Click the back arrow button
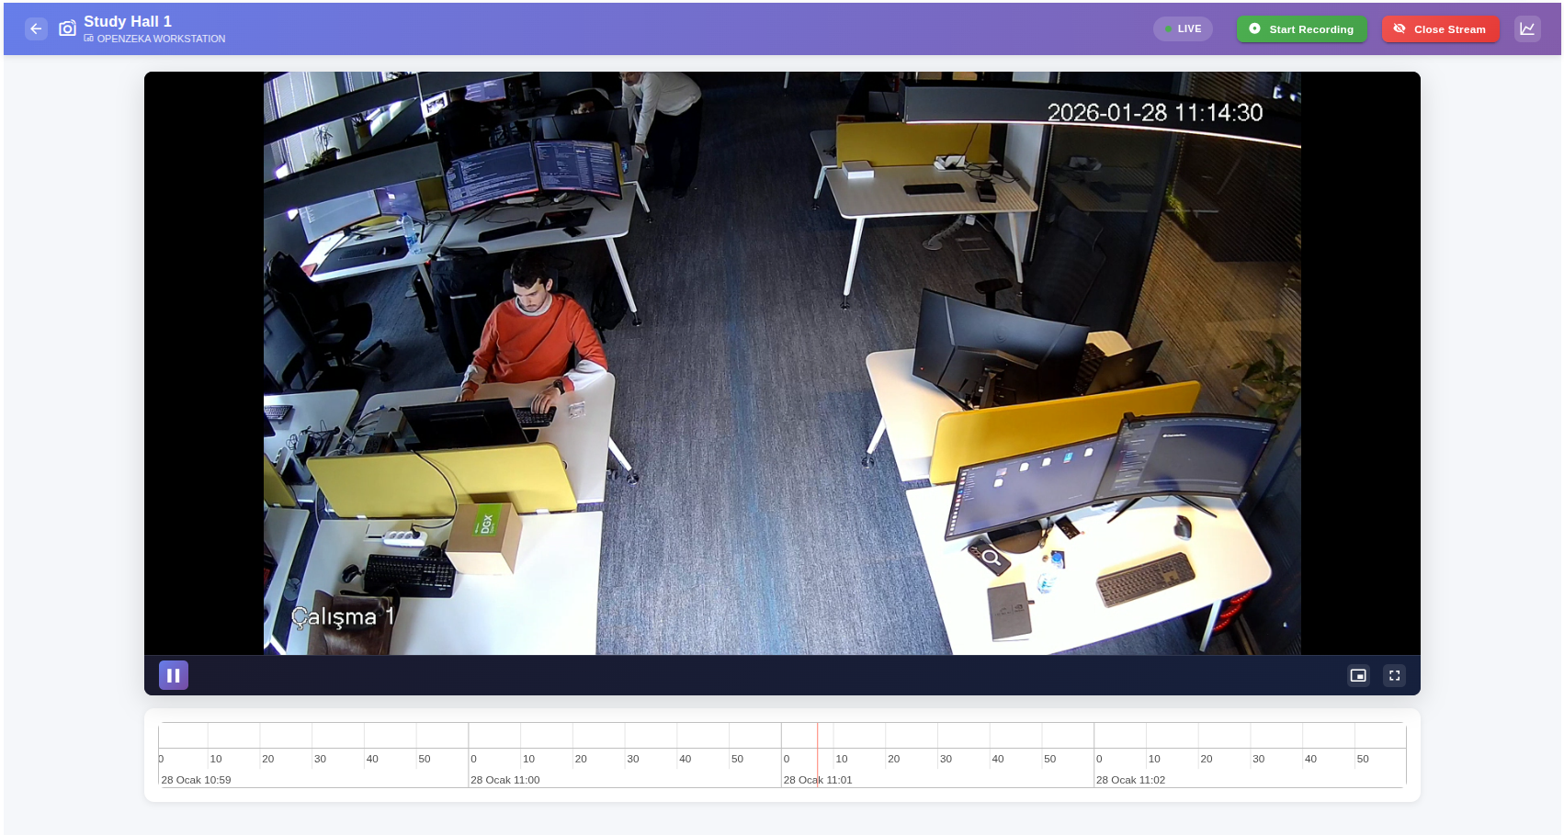This screenshot has width=1564, height=835. [36, 28]
